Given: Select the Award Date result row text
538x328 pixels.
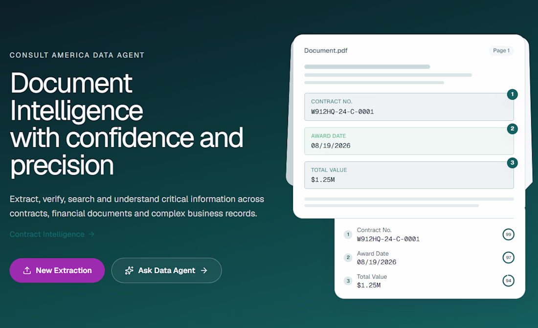Looking at the screenshot, I should pos(377,258).
